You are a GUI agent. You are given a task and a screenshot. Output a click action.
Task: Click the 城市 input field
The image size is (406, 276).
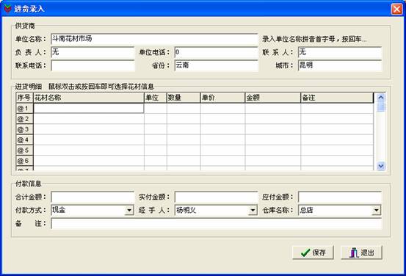pos(340,66)
